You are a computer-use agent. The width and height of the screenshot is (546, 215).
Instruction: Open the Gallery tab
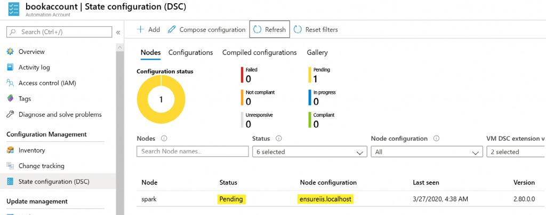click(x=317, y=52)
